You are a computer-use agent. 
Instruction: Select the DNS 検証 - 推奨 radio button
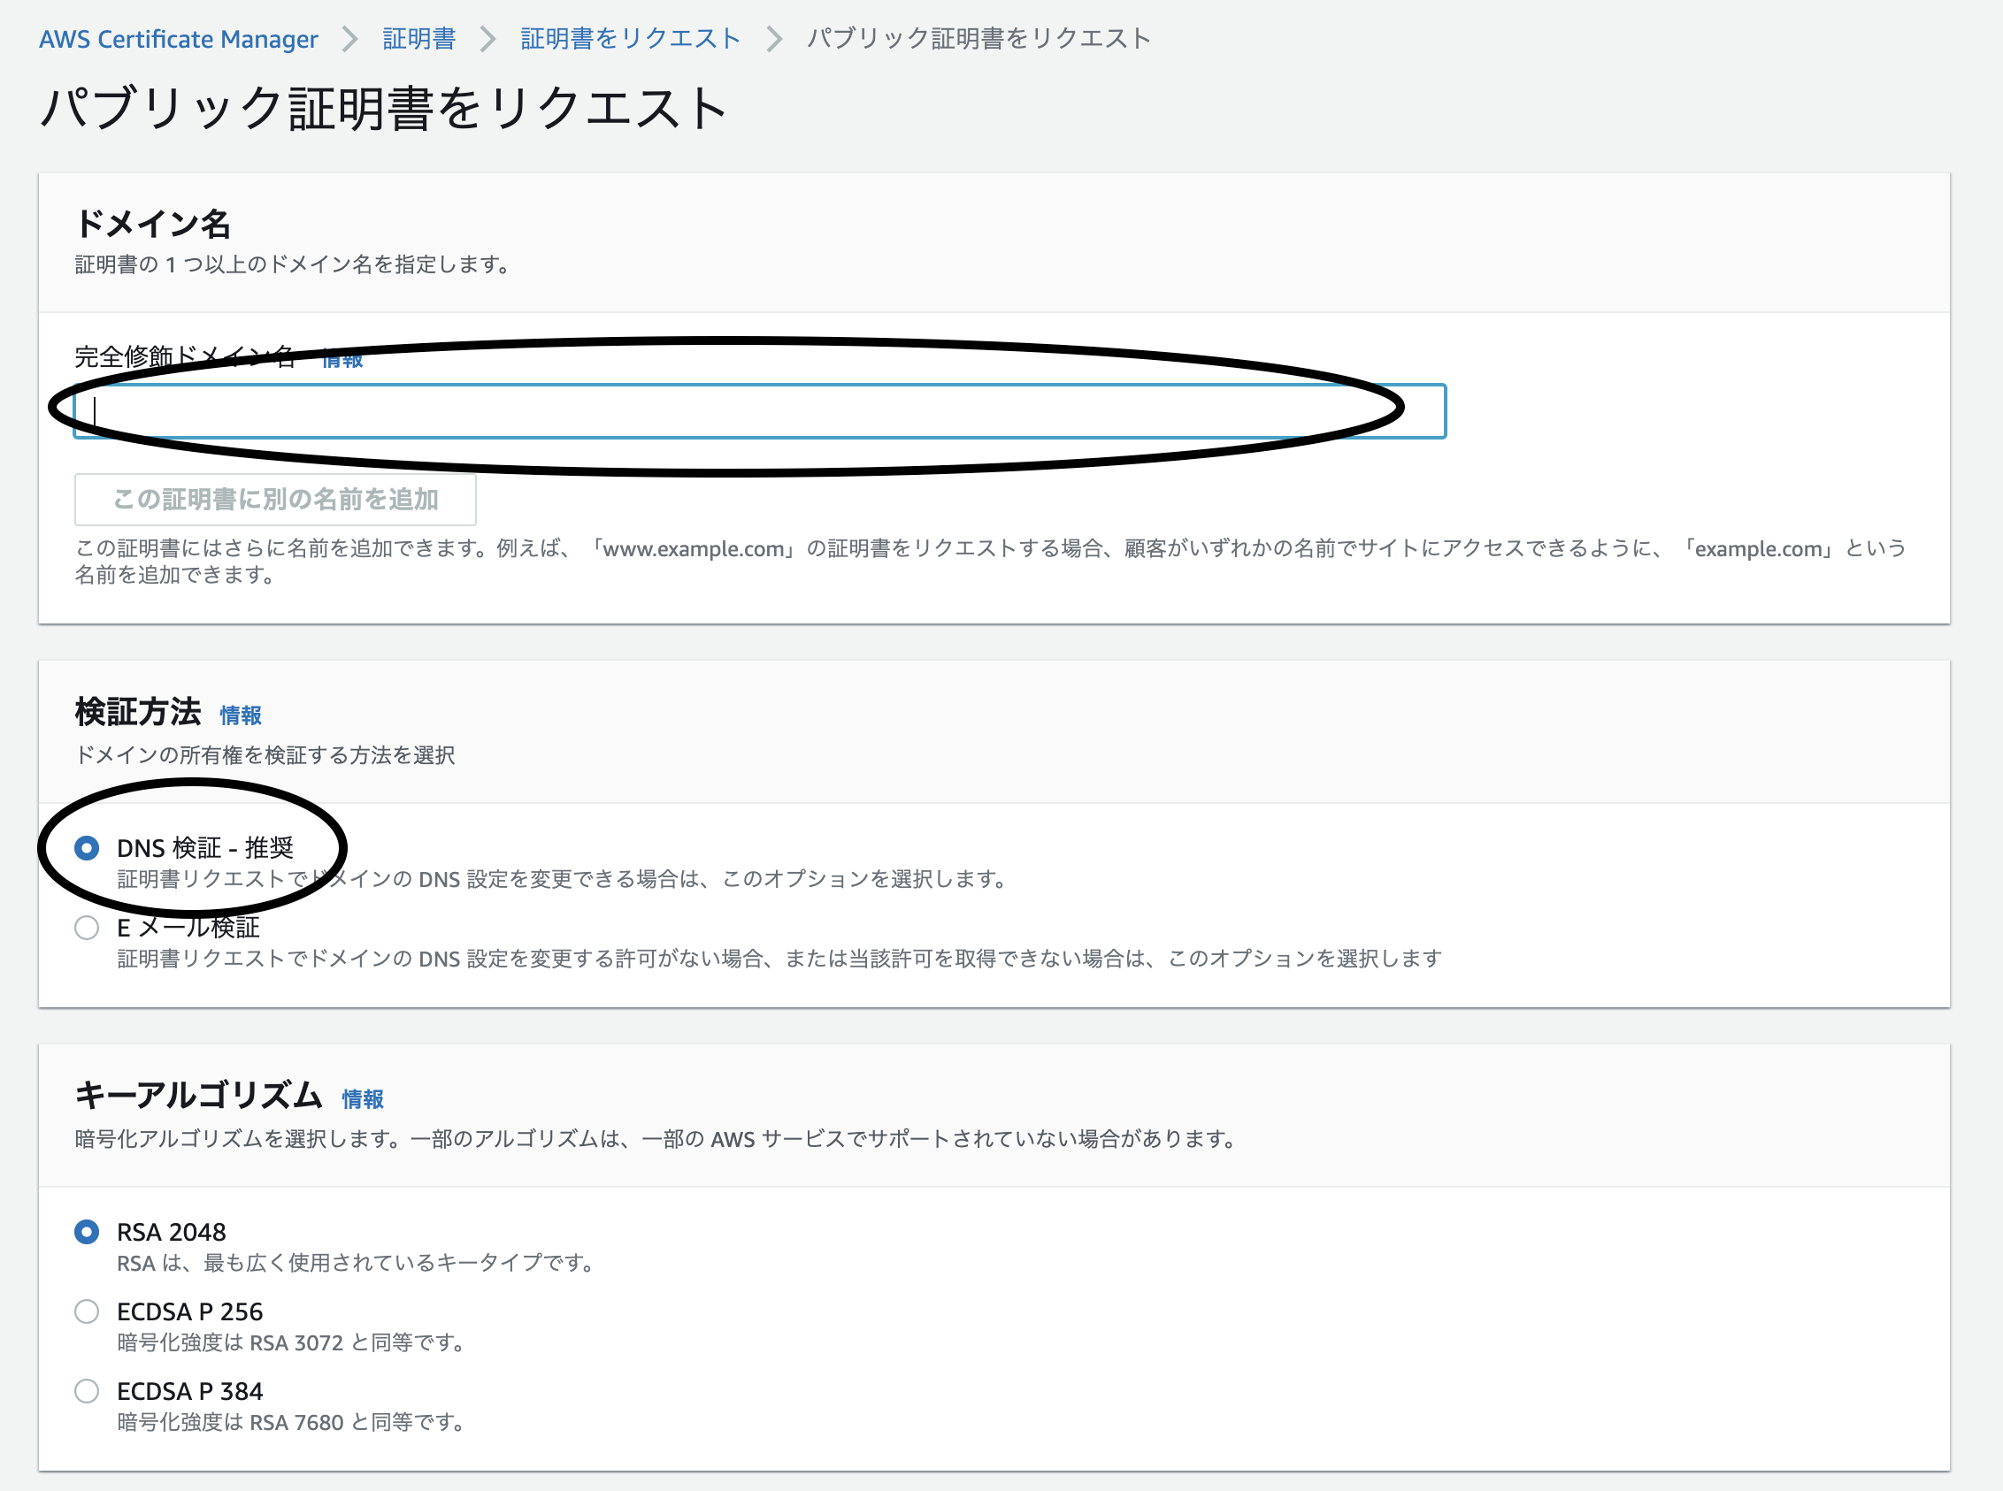[87, 847]
